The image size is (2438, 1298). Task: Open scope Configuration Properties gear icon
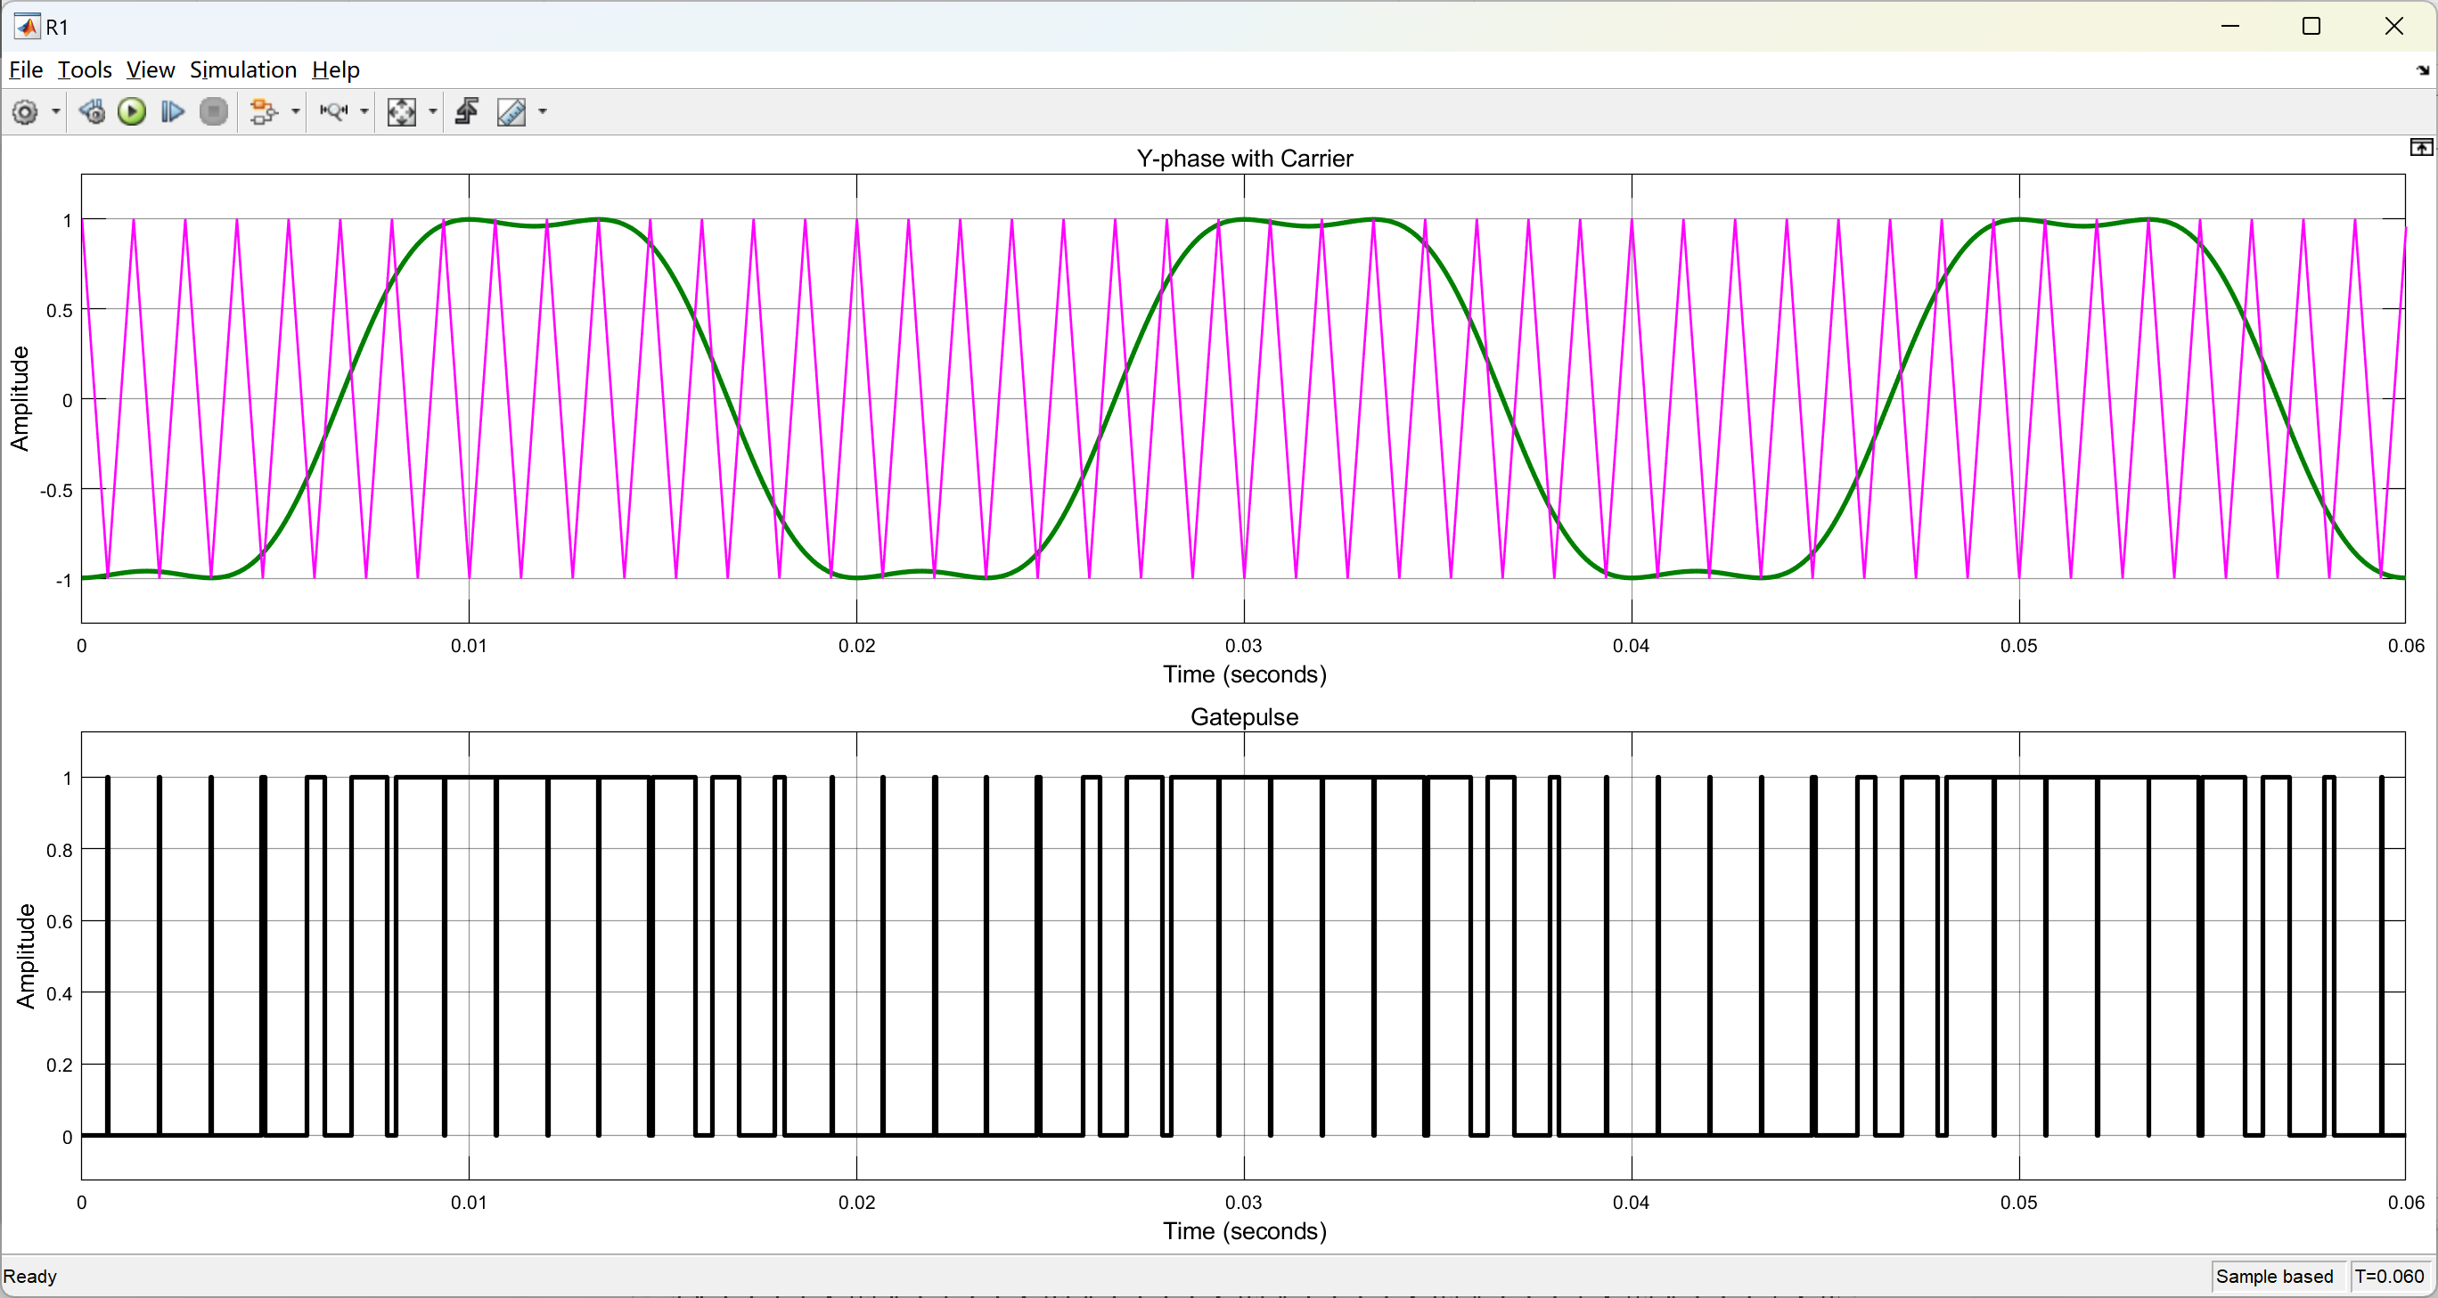coord(26,111)
